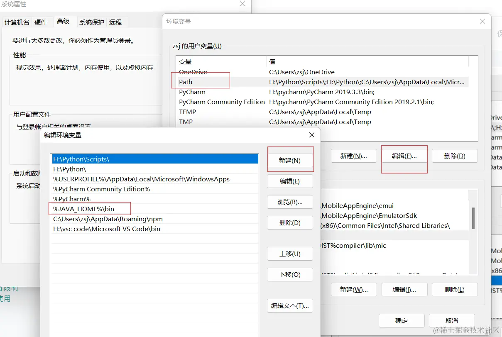Screen dimensions: 502x337
Task: Select the Path user variable row
Action: point(322,82)
